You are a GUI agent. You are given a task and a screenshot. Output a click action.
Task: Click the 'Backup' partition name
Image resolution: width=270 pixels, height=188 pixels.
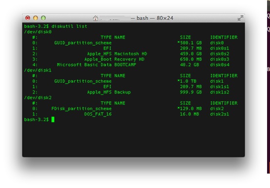[123, 92]
